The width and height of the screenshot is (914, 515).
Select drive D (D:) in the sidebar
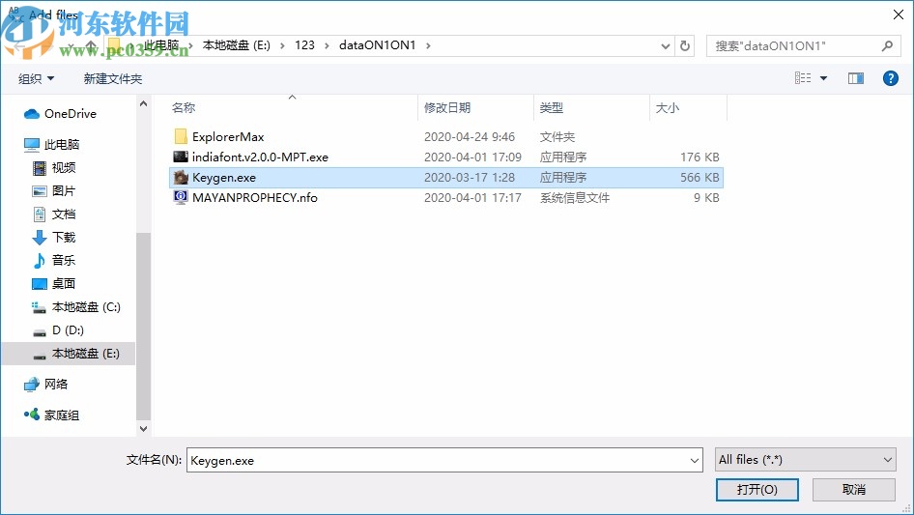point(69,330)
